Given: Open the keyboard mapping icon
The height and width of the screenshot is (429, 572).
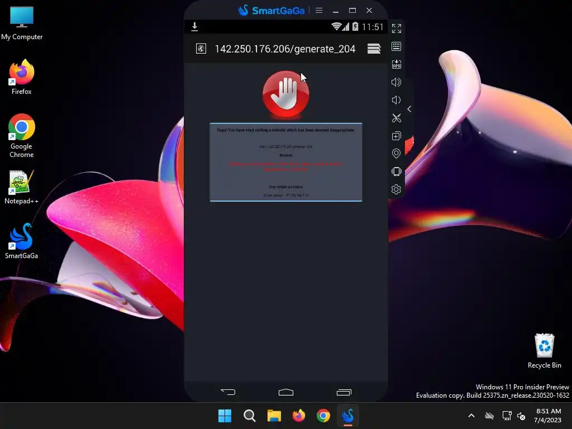Looking at the screenshot, I should point(396,46).
